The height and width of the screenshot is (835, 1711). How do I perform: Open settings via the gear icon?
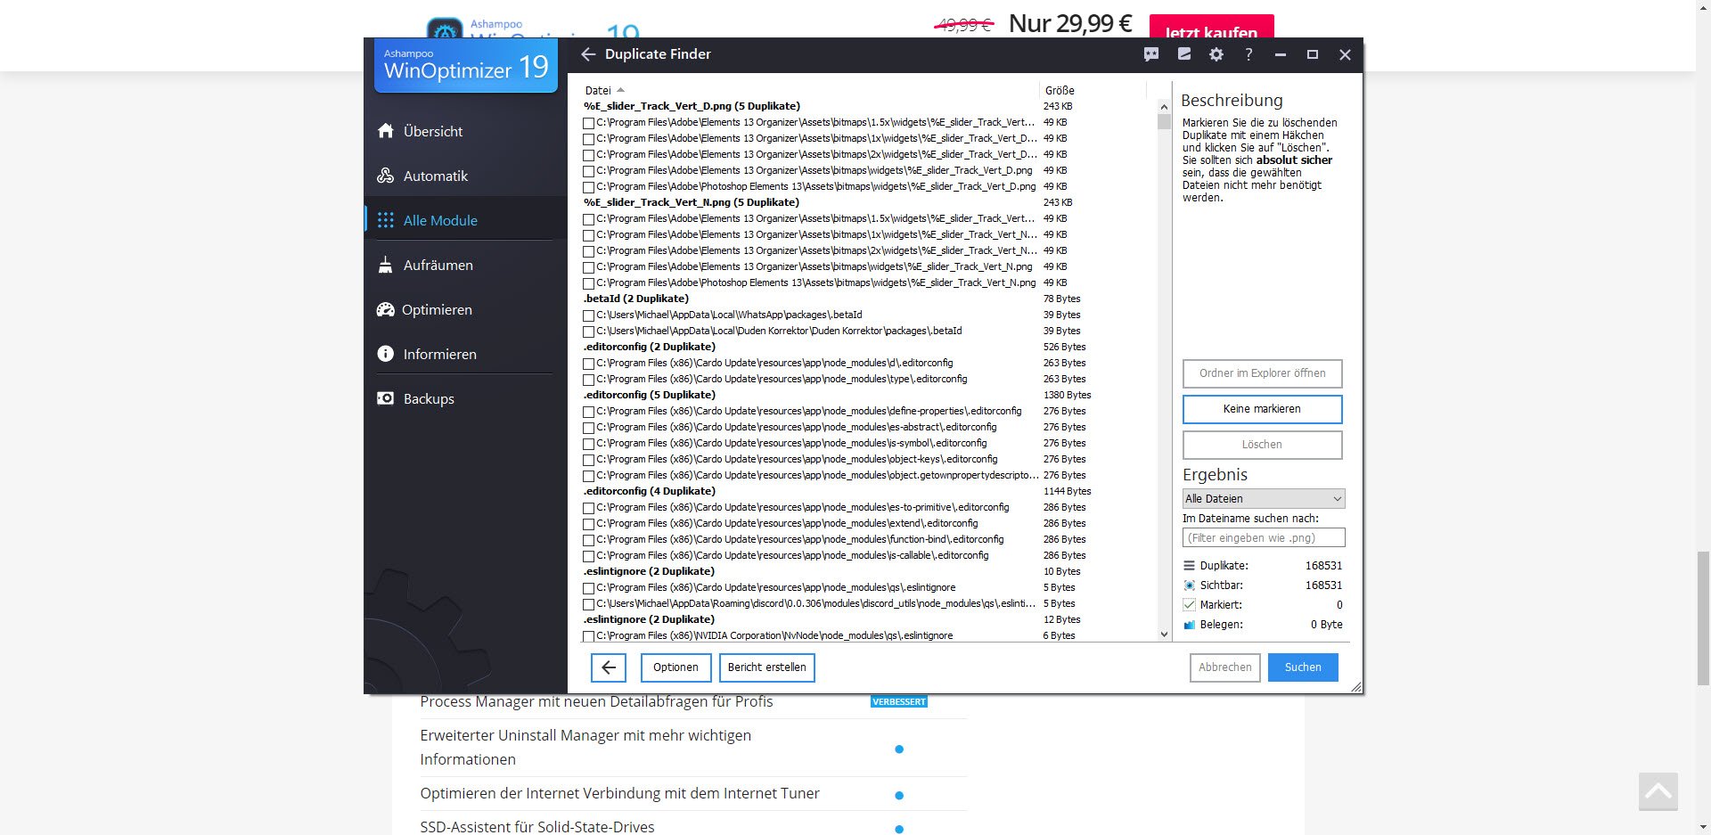coord(1216,54)
